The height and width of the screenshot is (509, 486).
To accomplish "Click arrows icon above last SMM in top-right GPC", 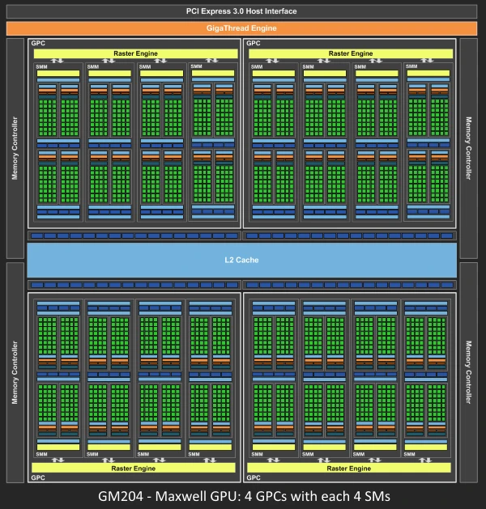I will [429, 62].
